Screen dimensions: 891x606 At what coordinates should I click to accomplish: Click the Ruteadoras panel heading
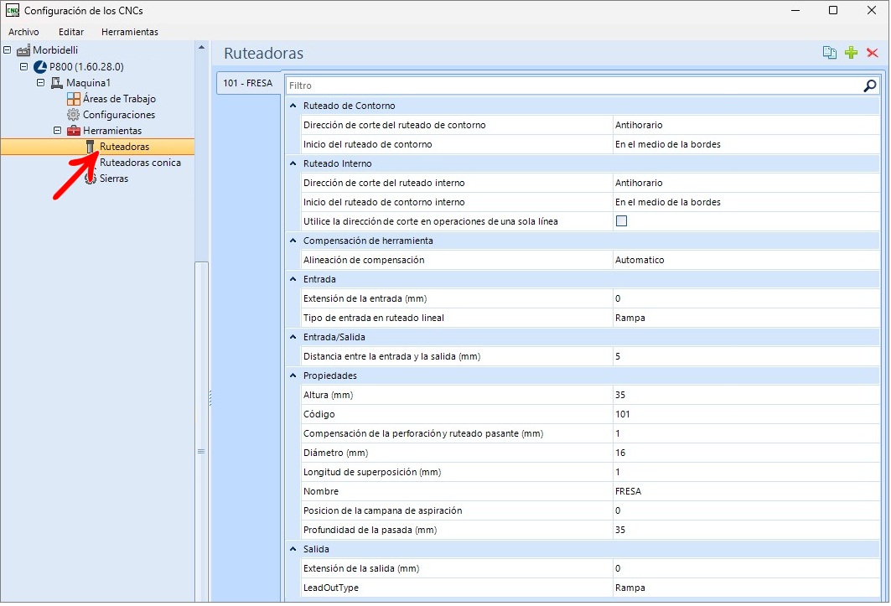click(x=264, y=54)
